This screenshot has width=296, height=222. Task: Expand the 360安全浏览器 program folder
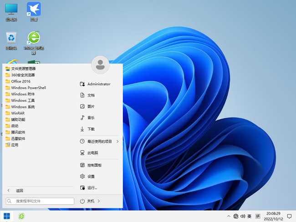click(20, 75)
